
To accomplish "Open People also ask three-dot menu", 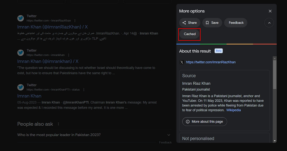I will (x=58, y=124).
